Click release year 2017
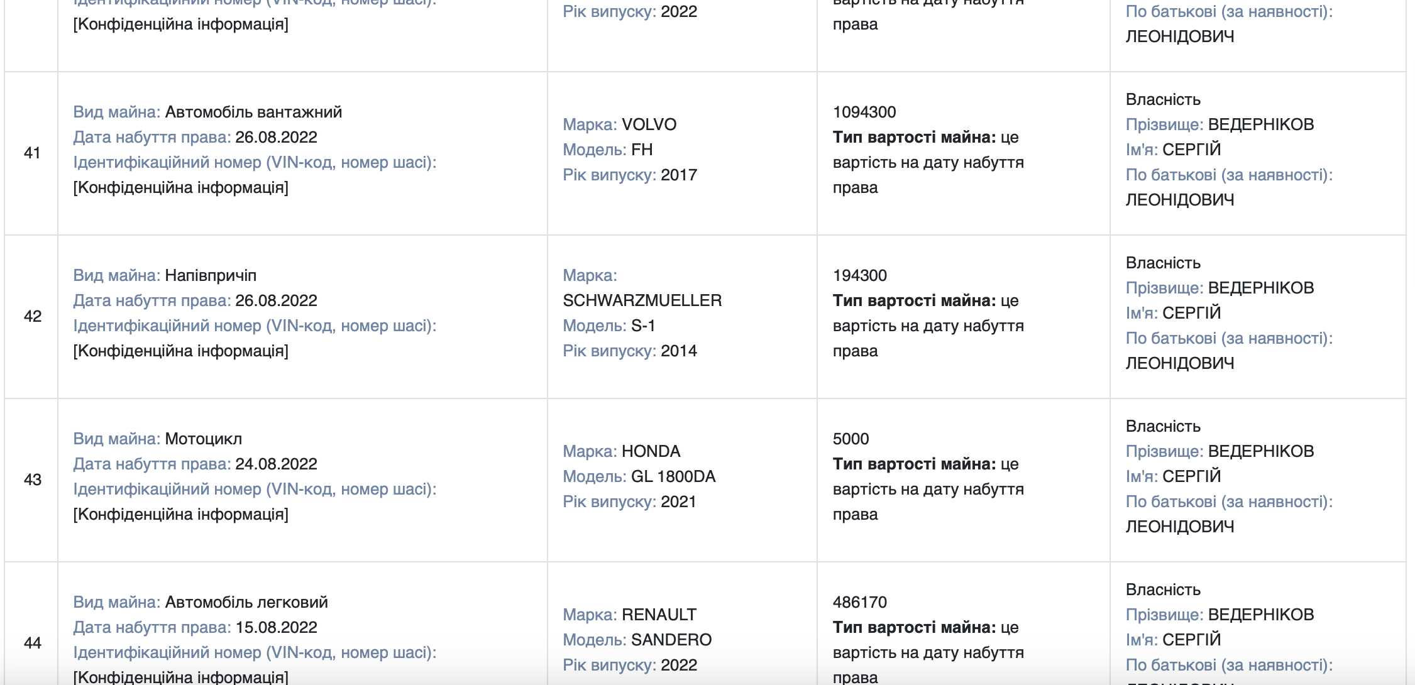Screen dimensions: 1415x685 679,175
